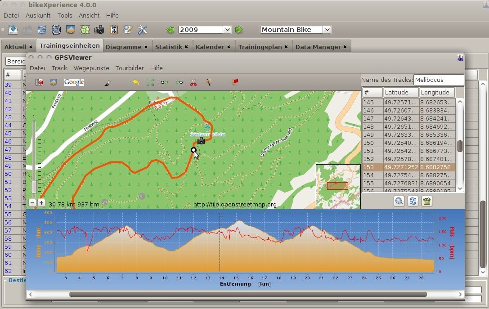Image resolution: width=489 pixels, height=309 pixels.
Task: Click the camera icon in bikeXperience toolbar
Action: [99, 30]
